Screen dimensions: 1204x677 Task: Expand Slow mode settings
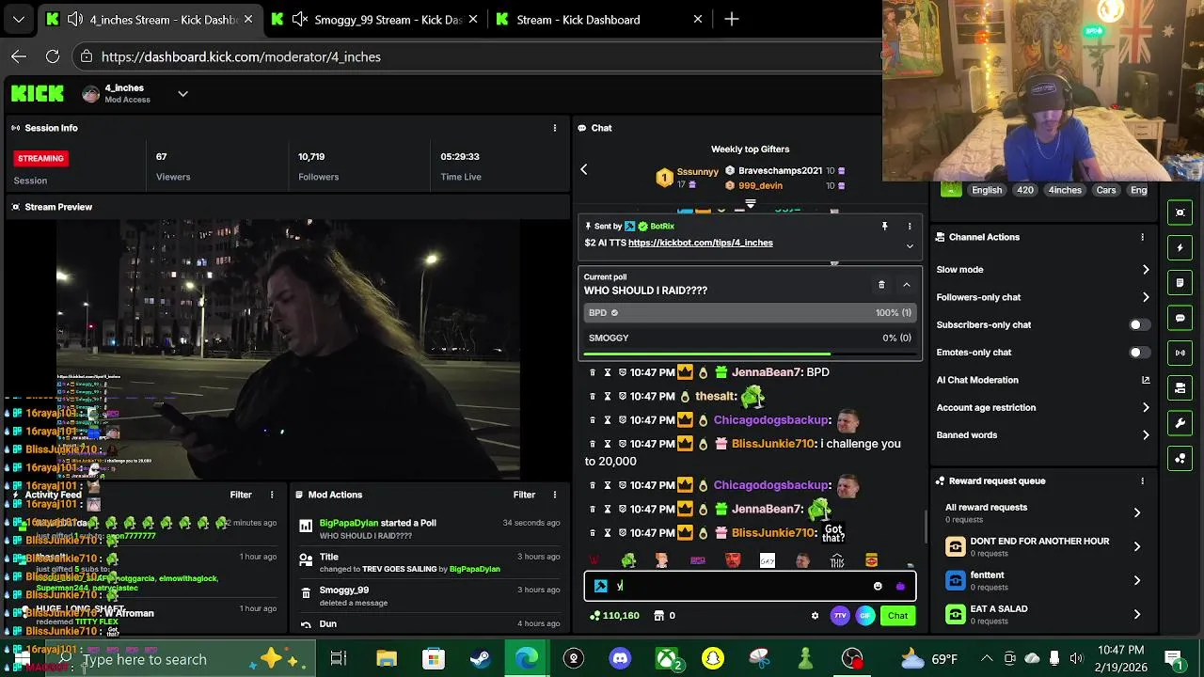1146,270
